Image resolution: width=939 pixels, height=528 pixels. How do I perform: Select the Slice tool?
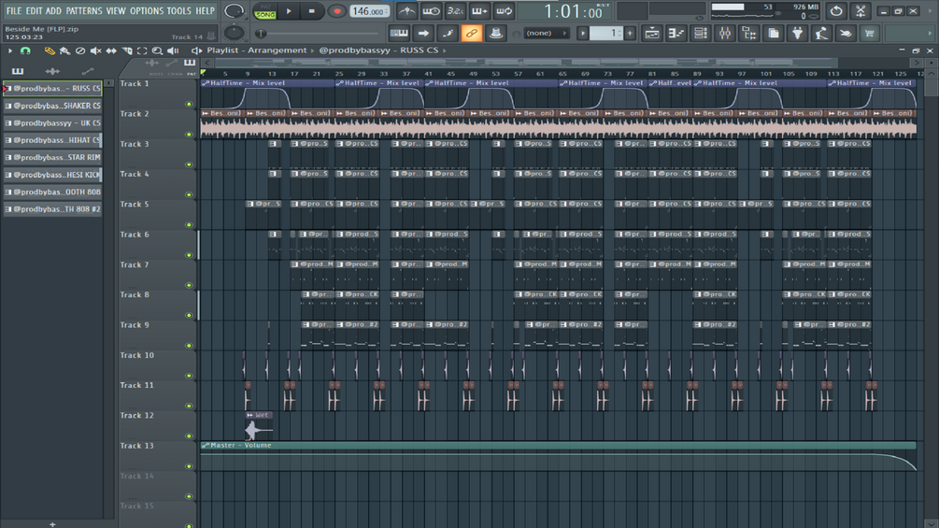tap(126, 50)
